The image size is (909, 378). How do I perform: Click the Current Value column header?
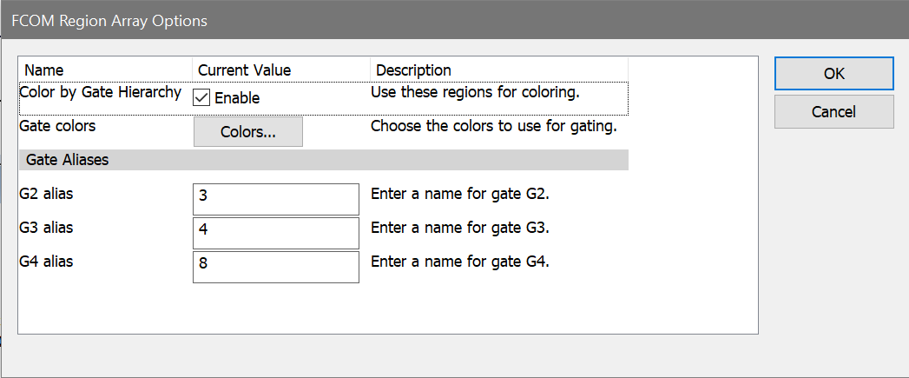tap(244, 70)
